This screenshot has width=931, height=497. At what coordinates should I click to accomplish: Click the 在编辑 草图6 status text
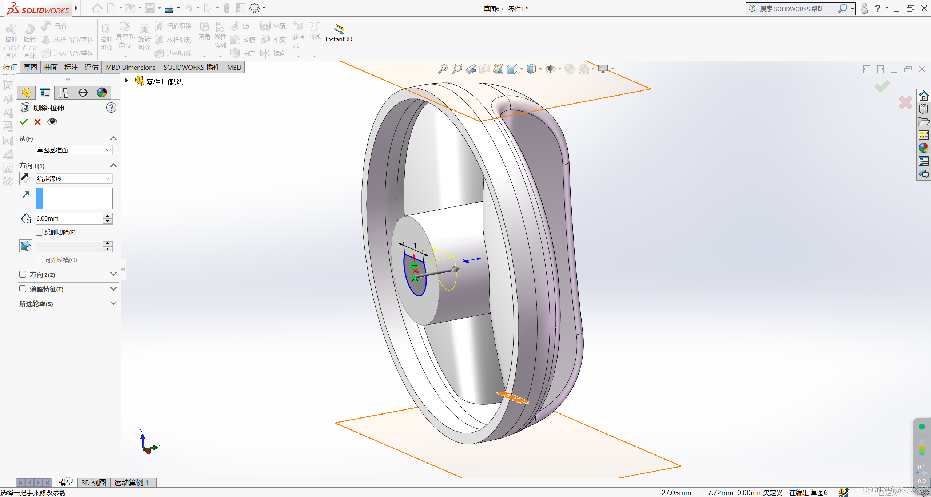[808, 493]
